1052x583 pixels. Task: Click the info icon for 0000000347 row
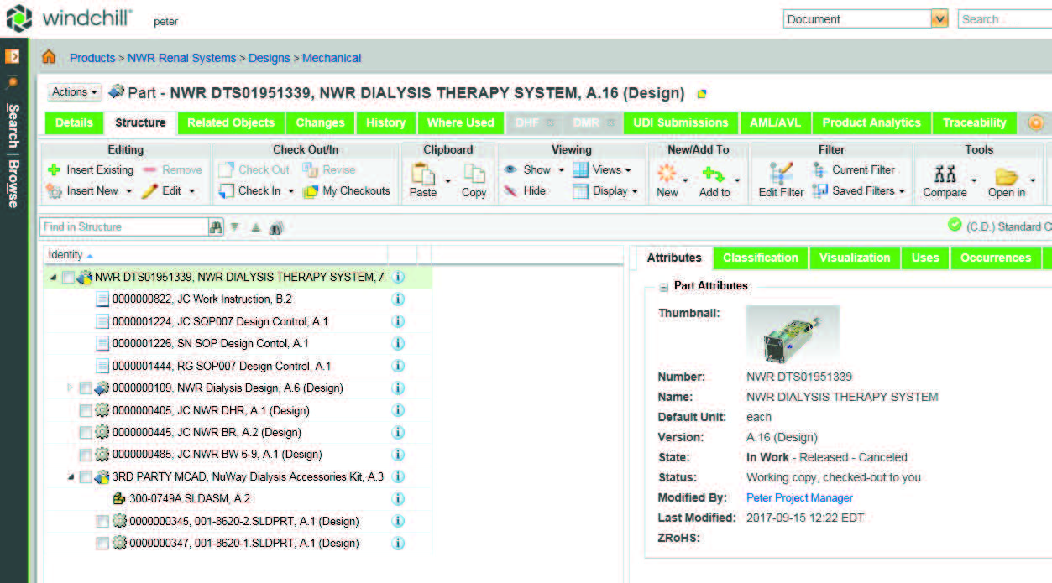point(398,543)
